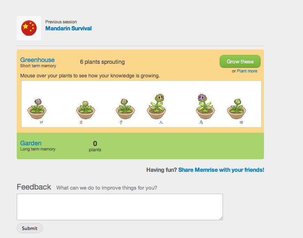Click the potted plant labeled 口

point(37,109)
